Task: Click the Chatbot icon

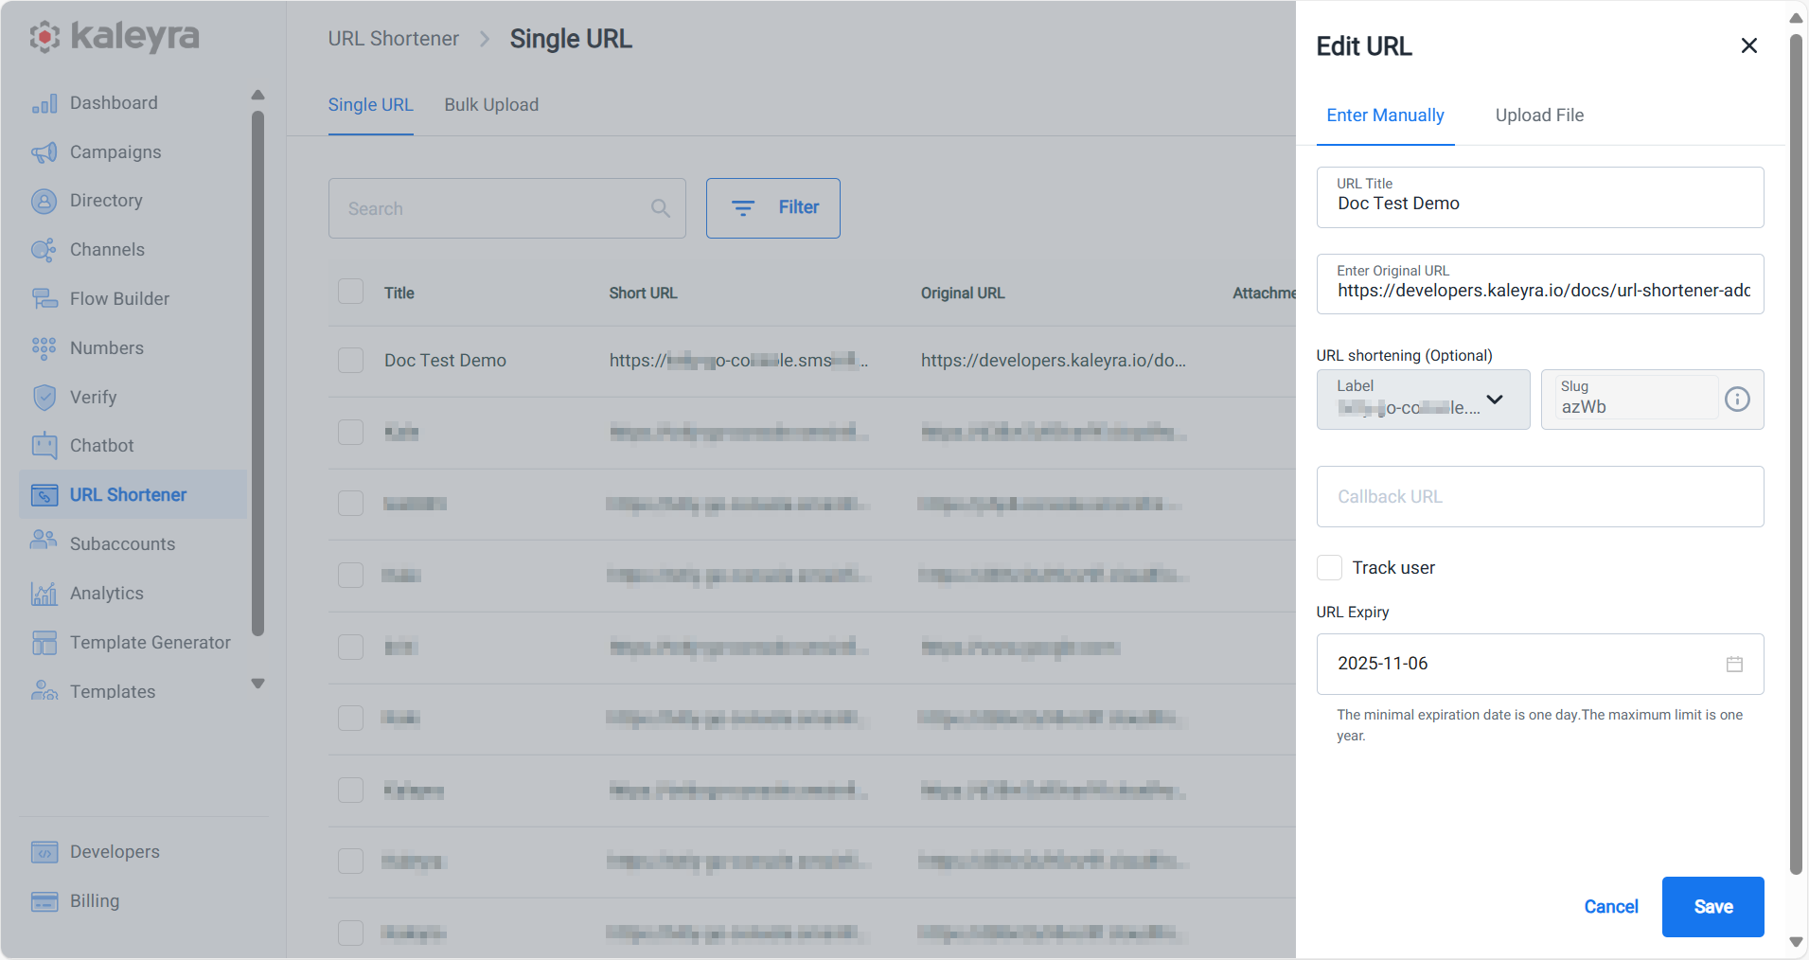Action: (44, 446)
